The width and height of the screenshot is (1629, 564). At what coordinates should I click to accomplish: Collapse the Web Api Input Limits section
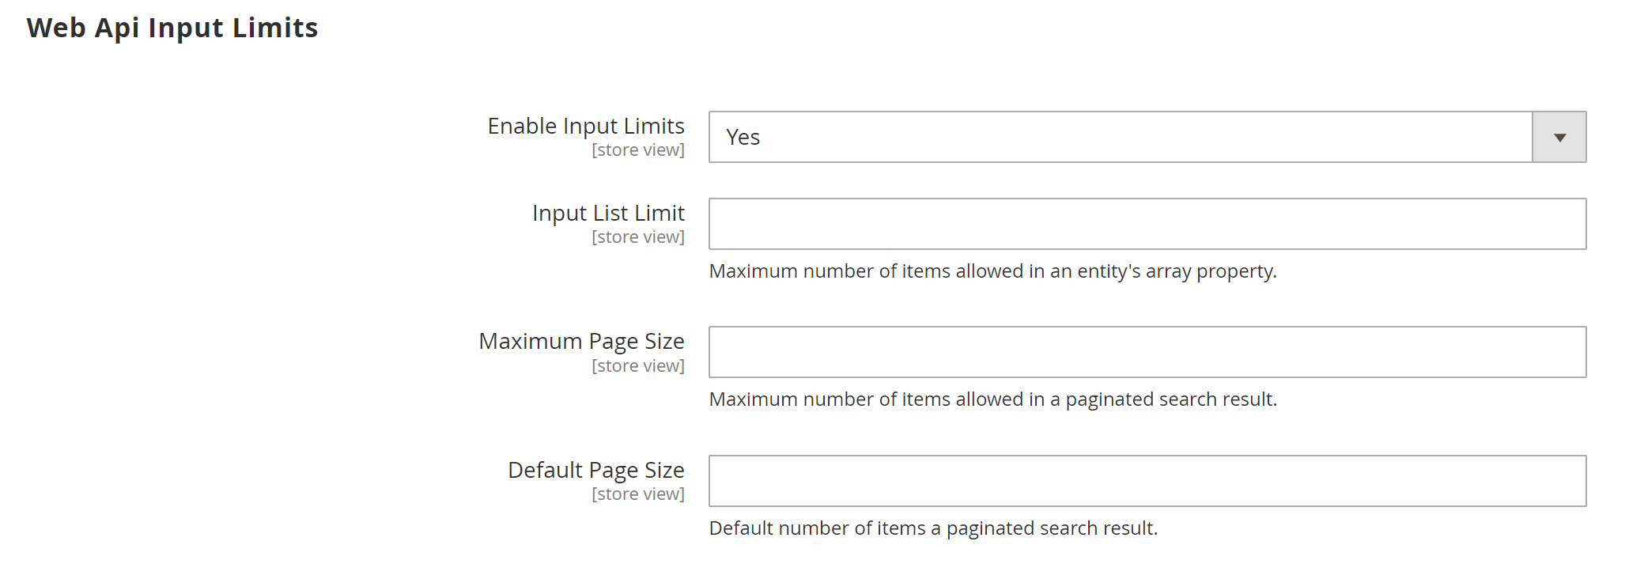pos(172,28)
